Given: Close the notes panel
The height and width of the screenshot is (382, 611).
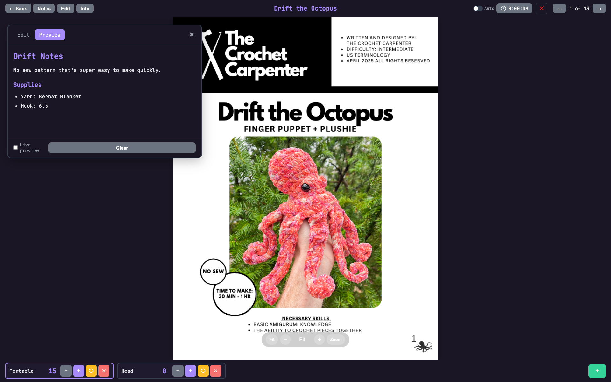Looking at the screenshot, I should 192,35.
